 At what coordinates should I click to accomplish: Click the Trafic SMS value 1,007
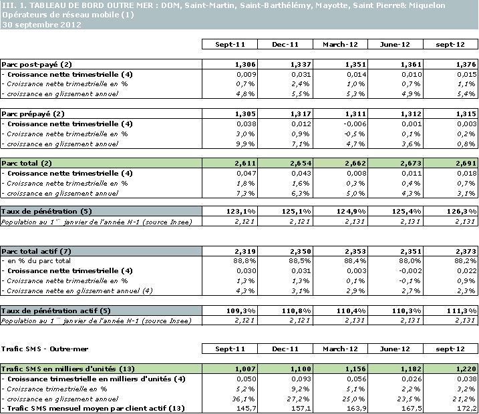click(x=229, y=369)
